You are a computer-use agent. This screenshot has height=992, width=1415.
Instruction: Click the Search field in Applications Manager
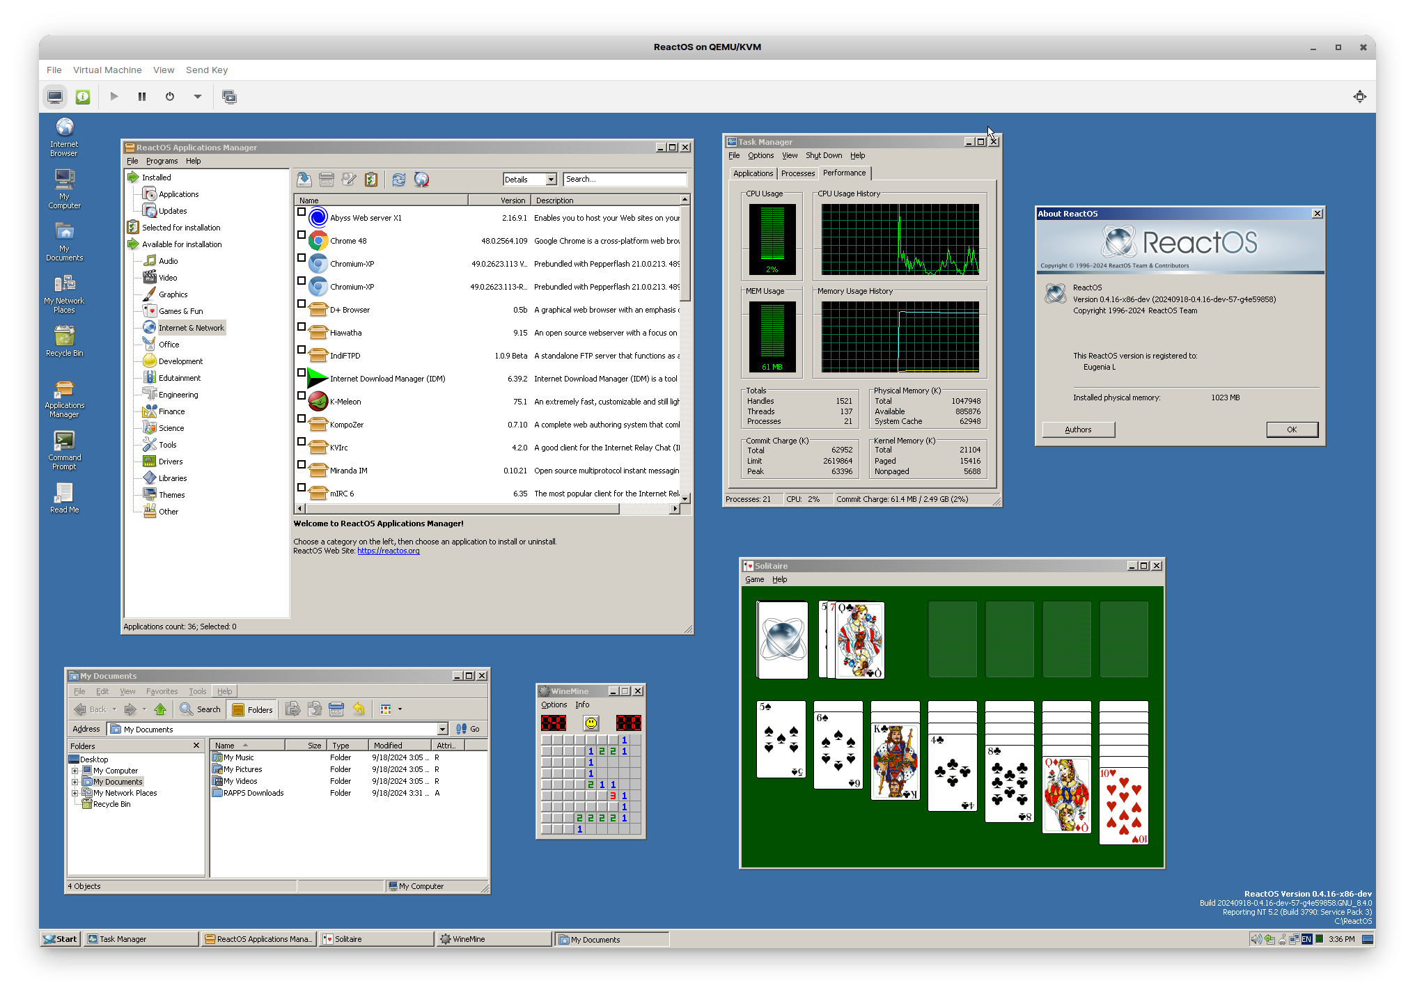tap(625, 180)
